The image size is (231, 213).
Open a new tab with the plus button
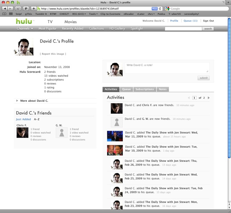click(228, 3)
